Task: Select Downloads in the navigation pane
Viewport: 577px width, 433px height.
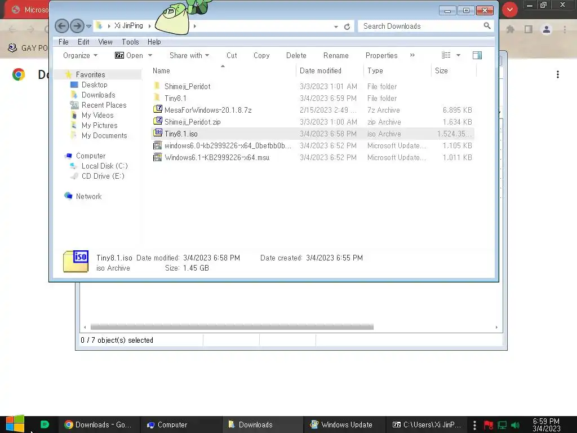Action: [x=98, y=95]
